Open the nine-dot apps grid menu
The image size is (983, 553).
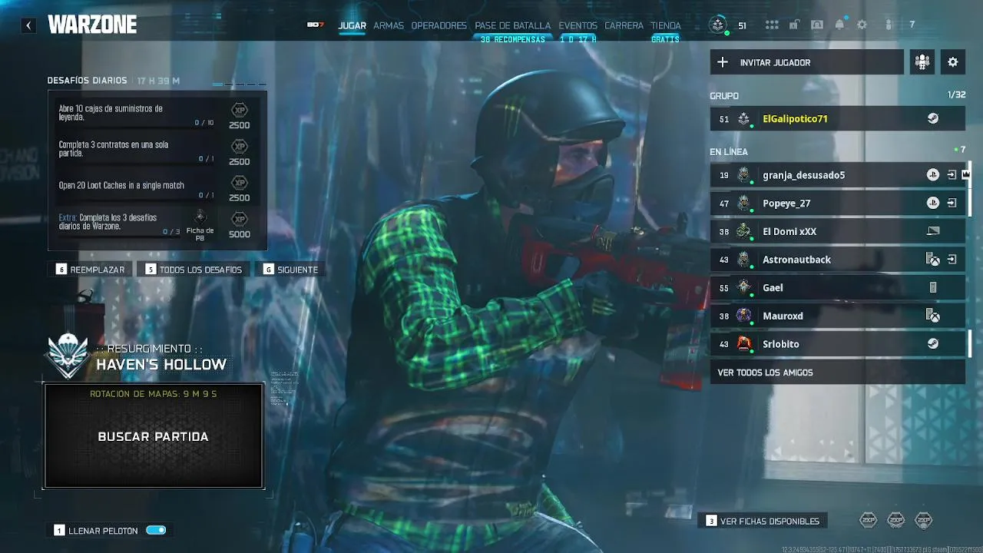[x=772, y=25]
